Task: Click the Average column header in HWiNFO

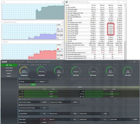Action: pos(120,5)
